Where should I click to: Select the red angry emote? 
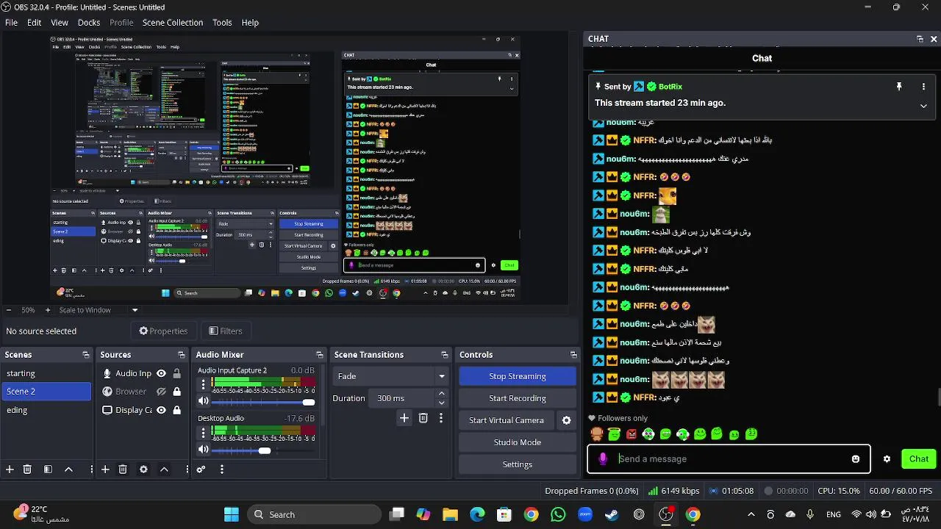pos(631,434)
